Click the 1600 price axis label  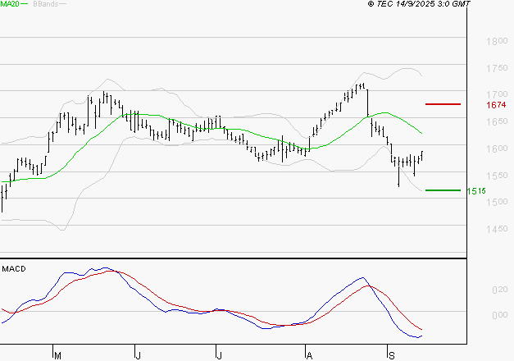(x=497, y=149)
